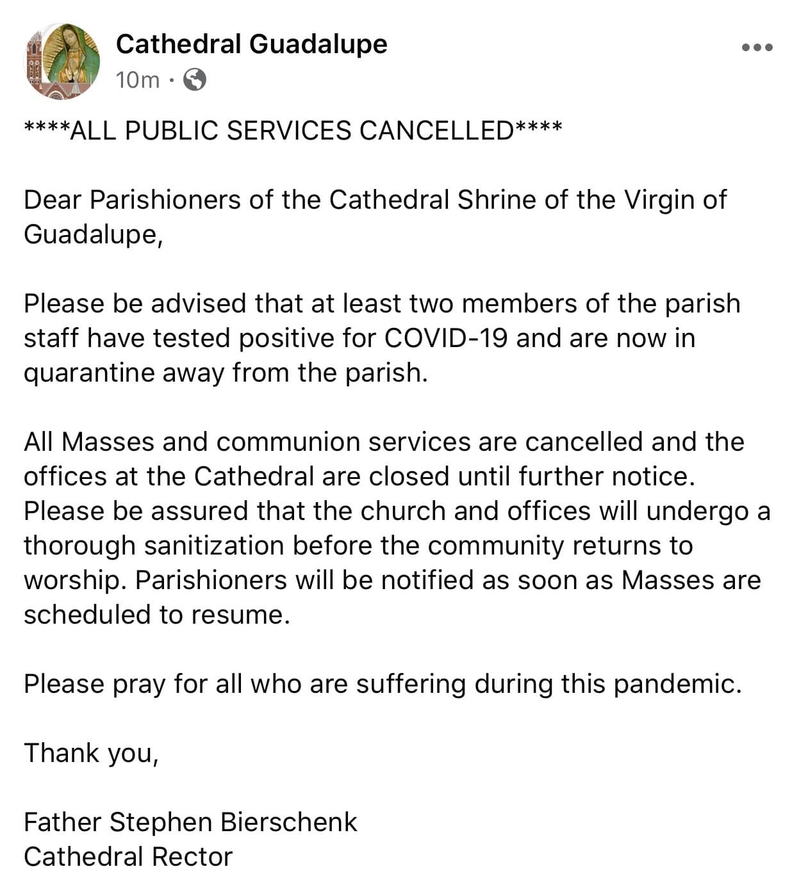Click the COVID-19 text in the post
This screenshot has height=892, width=792.
pos(445,338)
